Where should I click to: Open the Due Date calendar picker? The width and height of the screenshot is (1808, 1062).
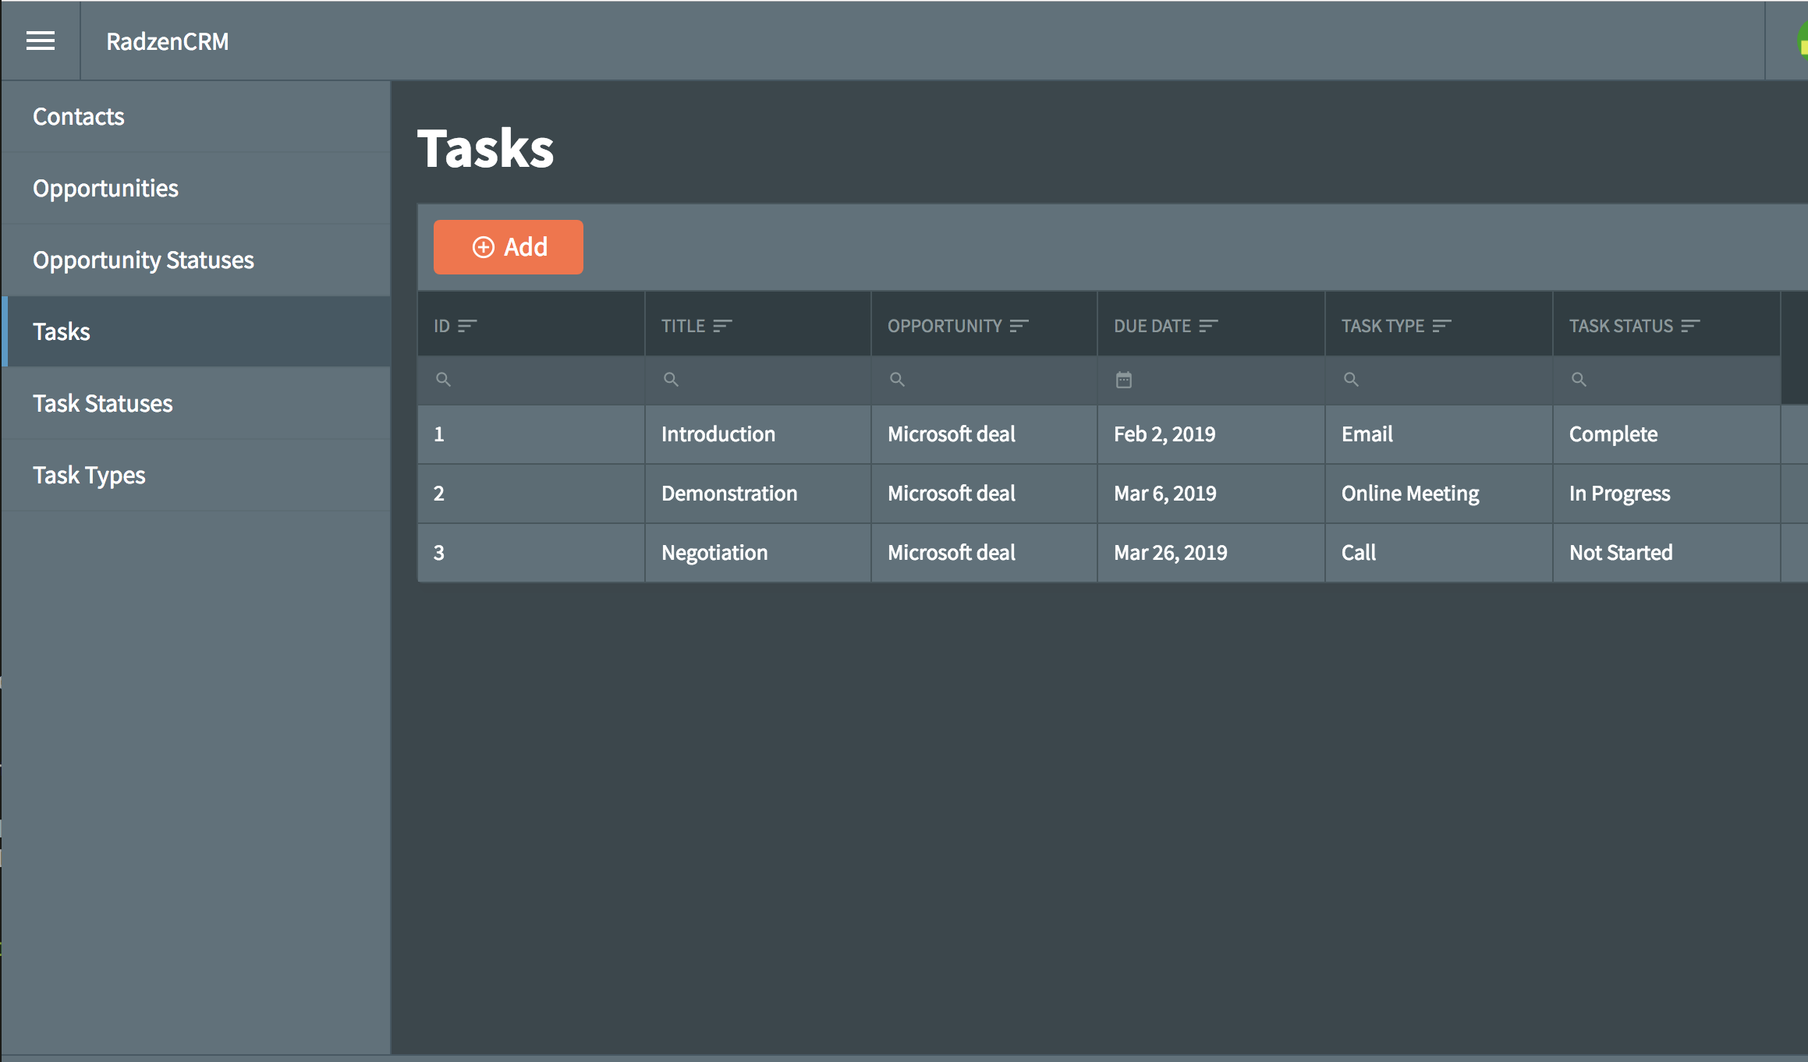[1124, 380]
